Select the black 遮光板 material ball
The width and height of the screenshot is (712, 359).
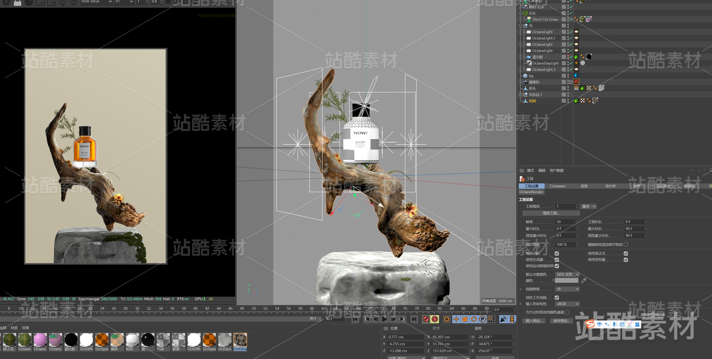pos(71,340)
